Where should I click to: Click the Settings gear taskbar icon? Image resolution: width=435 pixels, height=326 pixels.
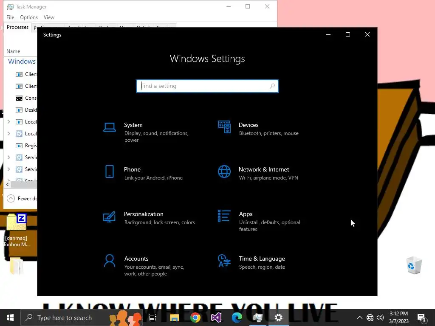click(279, 318)
